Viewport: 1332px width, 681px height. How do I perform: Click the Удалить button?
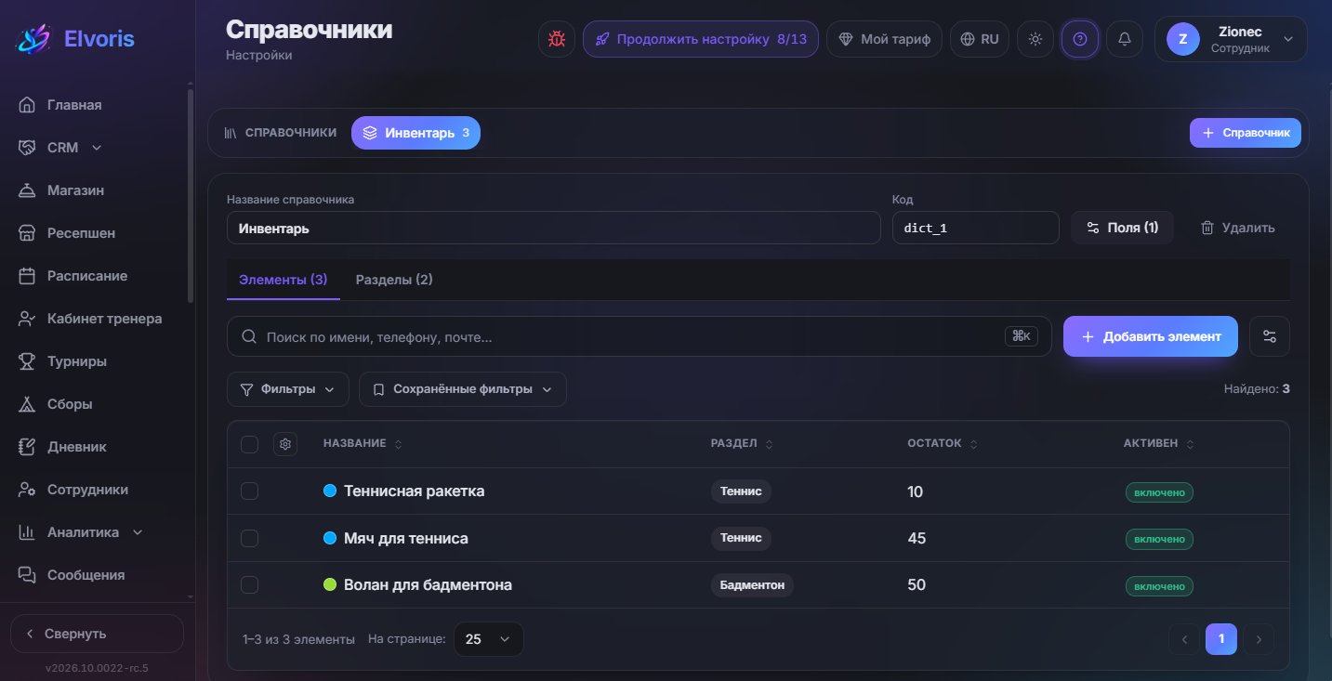coord(1238,228)
